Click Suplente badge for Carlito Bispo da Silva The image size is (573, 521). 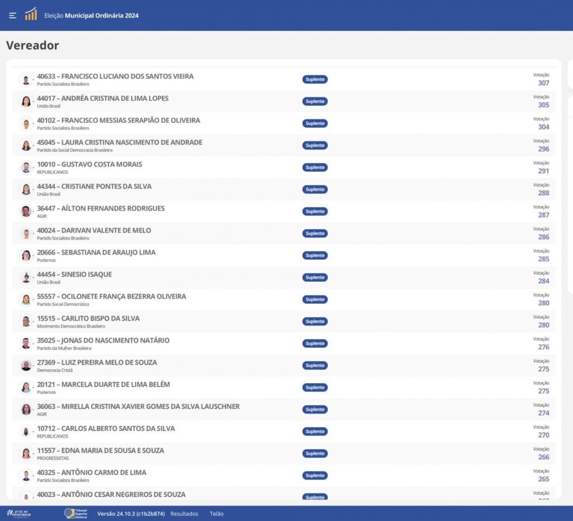click(315, 322)
